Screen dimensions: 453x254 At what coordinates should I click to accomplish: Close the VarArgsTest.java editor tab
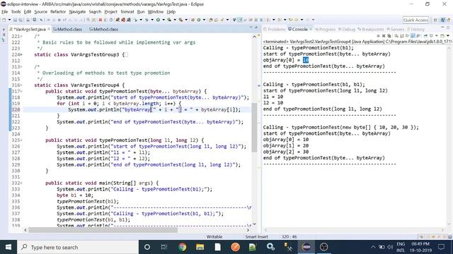[x=49, y=29]
